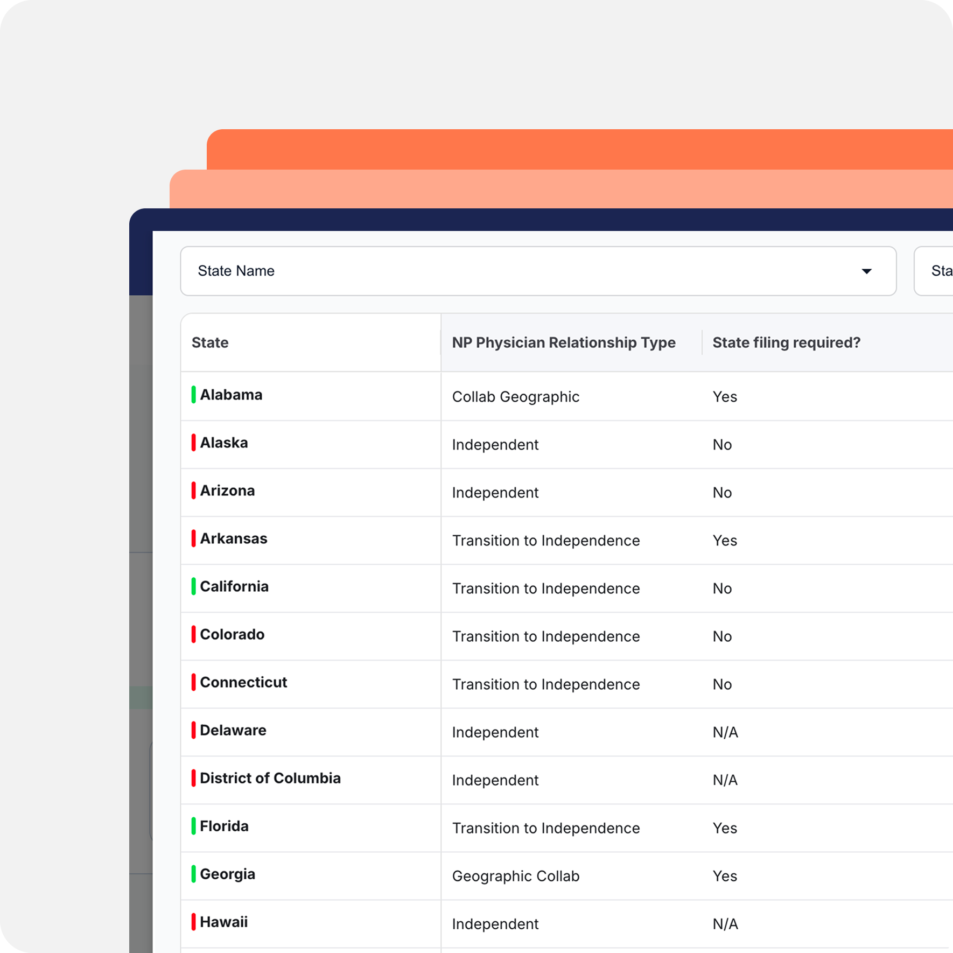Click Yes filing value for Alabama
The height and width of the screenshot is (953, 953).
coord(725,397)
